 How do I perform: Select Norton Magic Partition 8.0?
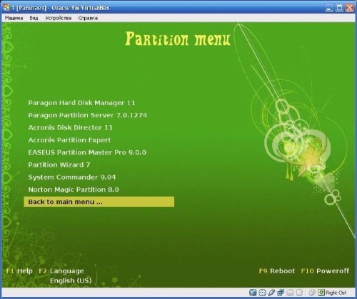coord(74,190)
